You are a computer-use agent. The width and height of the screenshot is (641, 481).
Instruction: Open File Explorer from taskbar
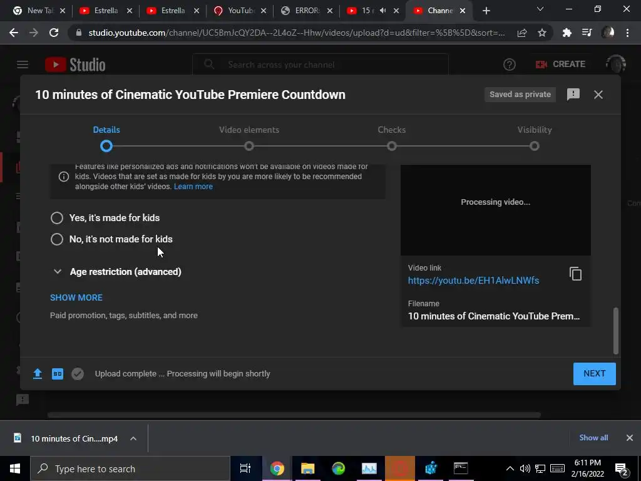click(307, 468)
